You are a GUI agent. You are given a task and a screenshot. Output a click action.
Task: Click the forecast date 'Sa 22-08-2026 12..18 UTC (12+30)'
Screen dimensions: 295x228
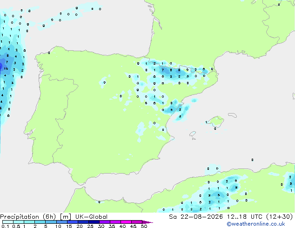231,217
